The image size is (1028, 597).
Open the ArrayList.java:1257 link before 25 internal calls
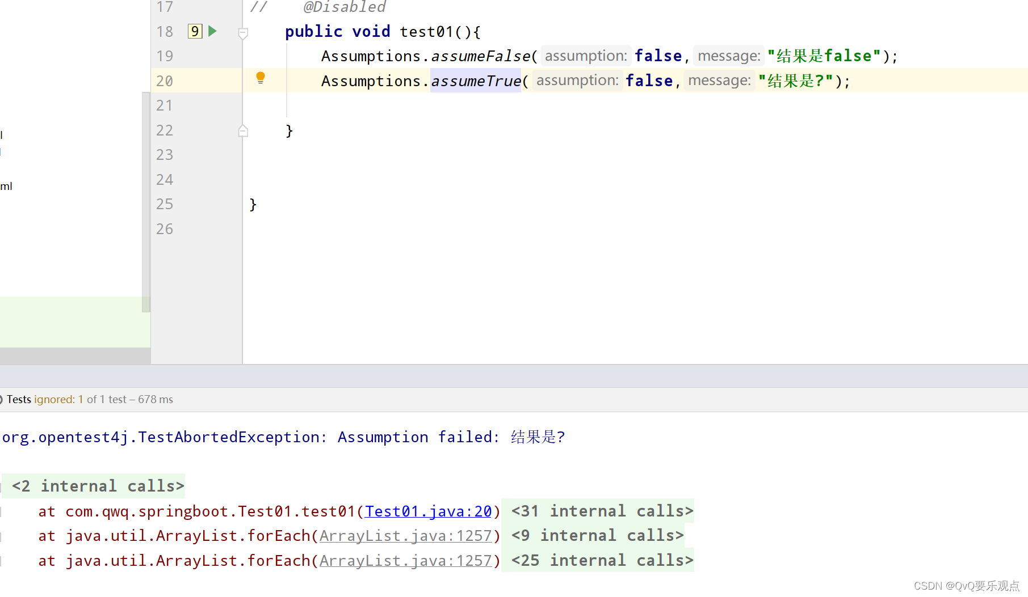tap(405, 561)
